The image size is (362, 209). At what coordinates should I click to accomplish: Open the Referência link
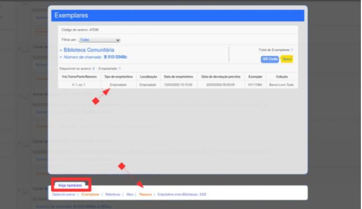112,195
